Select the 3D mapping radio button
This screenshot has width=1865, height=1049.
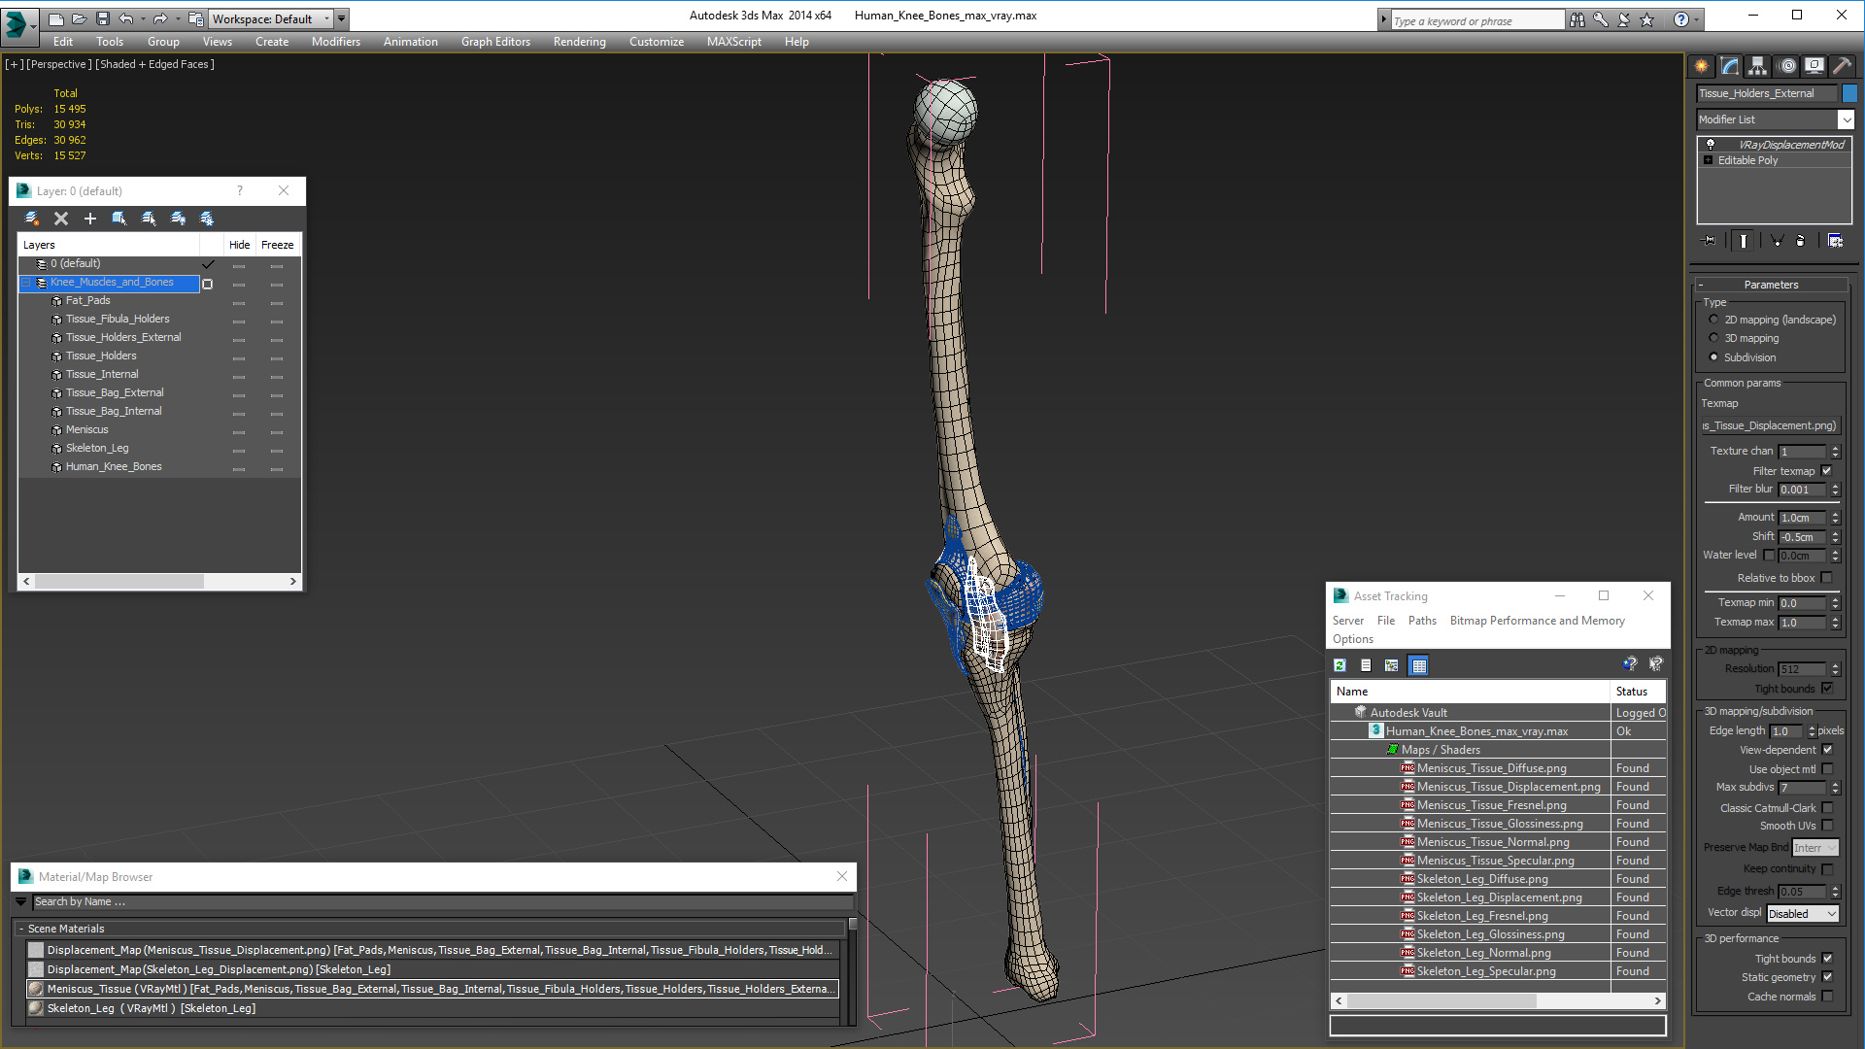point(1713,338)
